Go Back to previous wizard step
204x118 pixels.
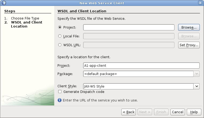(x=128, y=112)
